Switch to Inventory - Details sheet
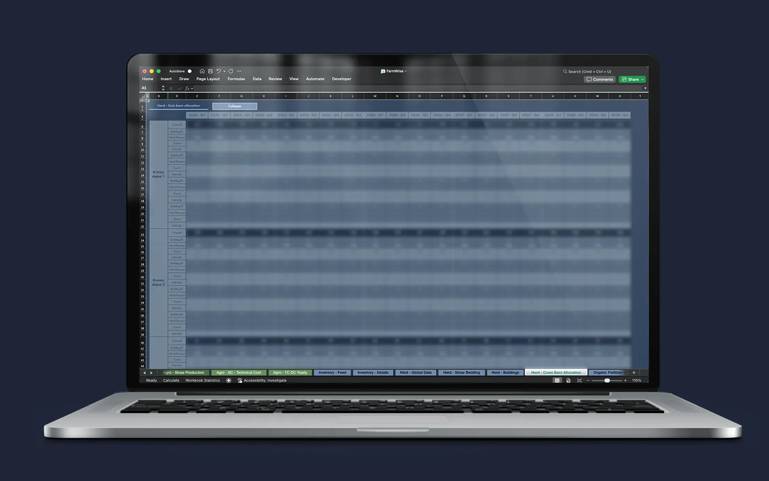Screen dimensions: 769x481 point(373,373)
